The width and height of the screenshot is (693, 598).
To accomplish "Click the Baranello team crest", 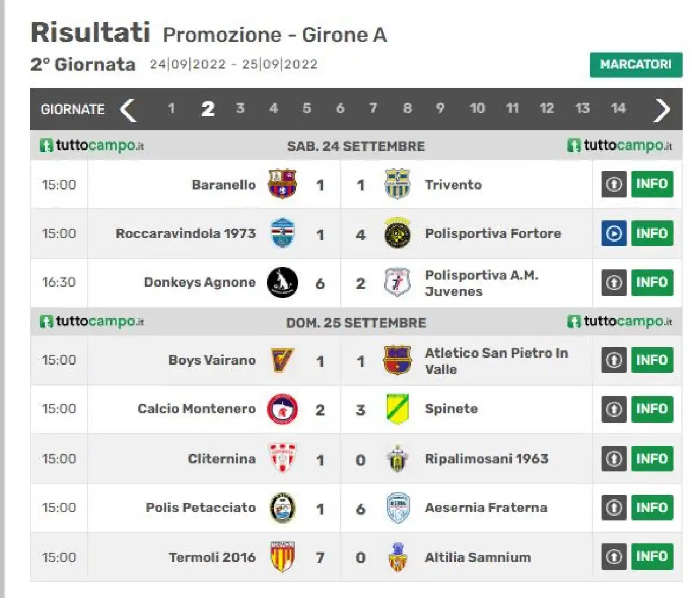I will tap(282, 184).
